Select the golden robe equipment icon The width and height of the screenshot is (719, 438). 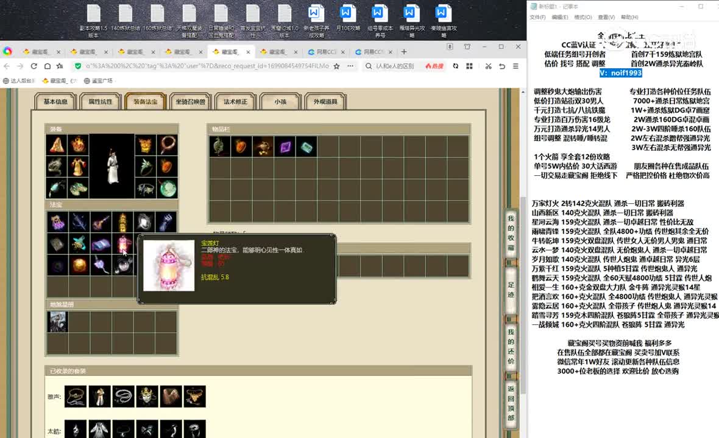[79, 167]
